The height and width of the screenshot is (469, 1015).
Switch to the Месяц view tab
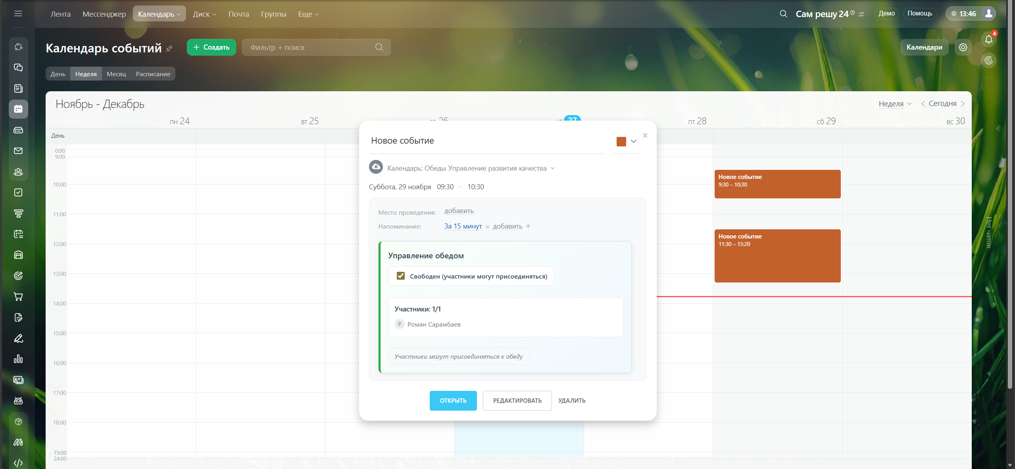point(116,74)
